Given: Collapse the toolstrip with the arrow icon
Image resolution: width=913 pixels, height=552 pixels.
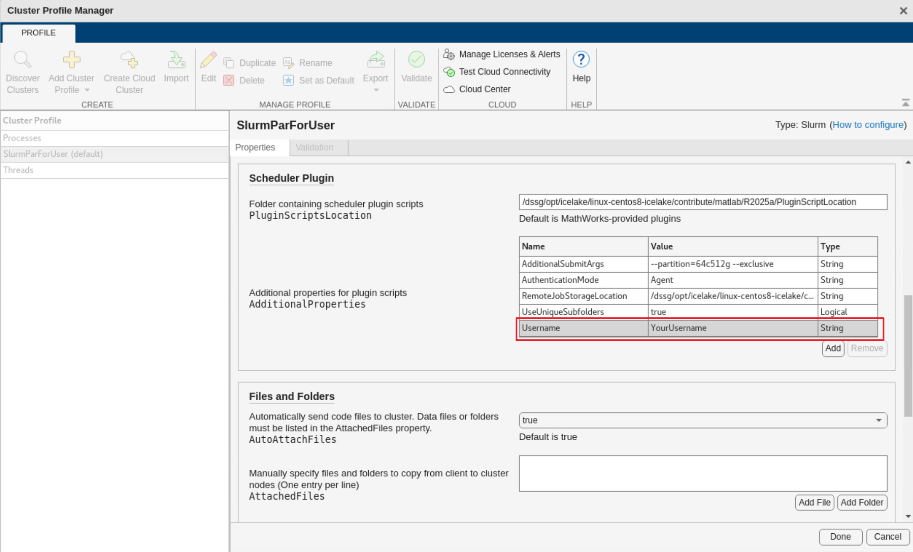Looking at the screenshot, I should [905, 103].
